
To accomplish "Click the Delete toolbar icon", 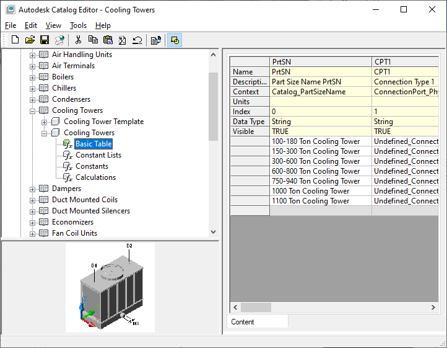I will pos(123,40).
